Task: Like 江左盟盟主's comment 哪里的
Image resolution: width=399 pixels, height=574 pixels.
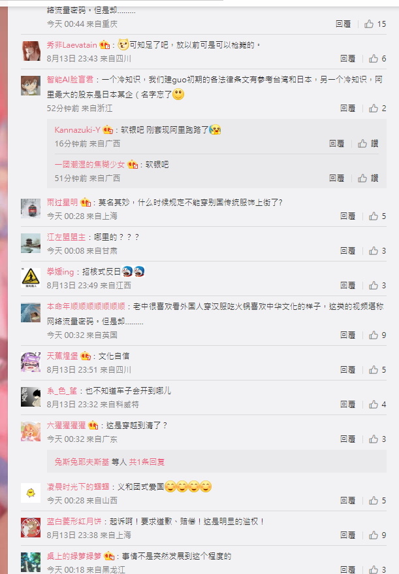Action: click(377, 251)
